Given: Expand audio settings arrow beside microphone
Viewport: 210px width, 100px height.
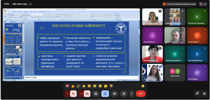Looking at the screenshot, I should tap(68, 94).
